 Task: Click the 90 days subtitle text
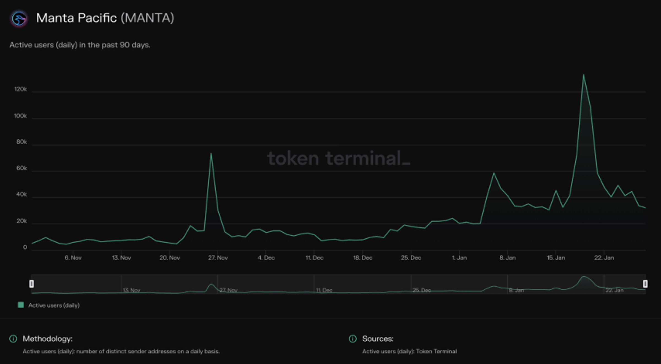tap(80, 45)
